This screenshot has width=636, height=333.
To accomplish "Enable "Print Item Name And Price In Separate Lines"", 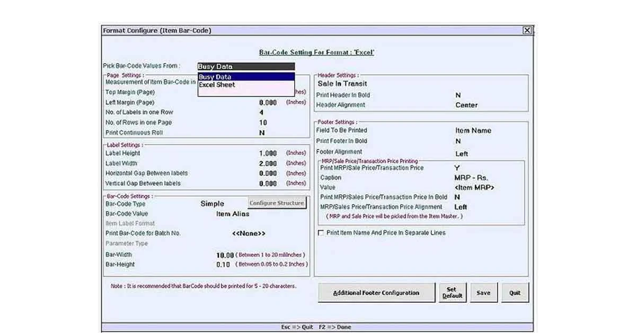I will coord(321,232).
